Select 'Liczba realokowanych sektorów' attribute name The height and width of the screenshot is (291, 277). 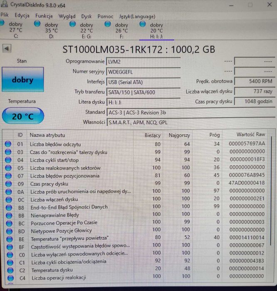65,168
